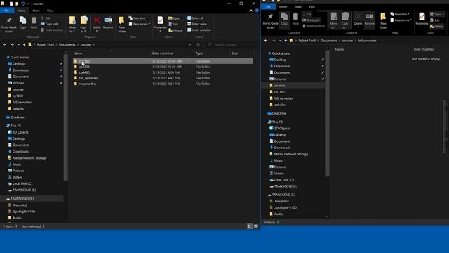The height and width of the screenshot is (253, 449).
Task: Collapse the ribbon in courses window
Action: coord(251,11)
